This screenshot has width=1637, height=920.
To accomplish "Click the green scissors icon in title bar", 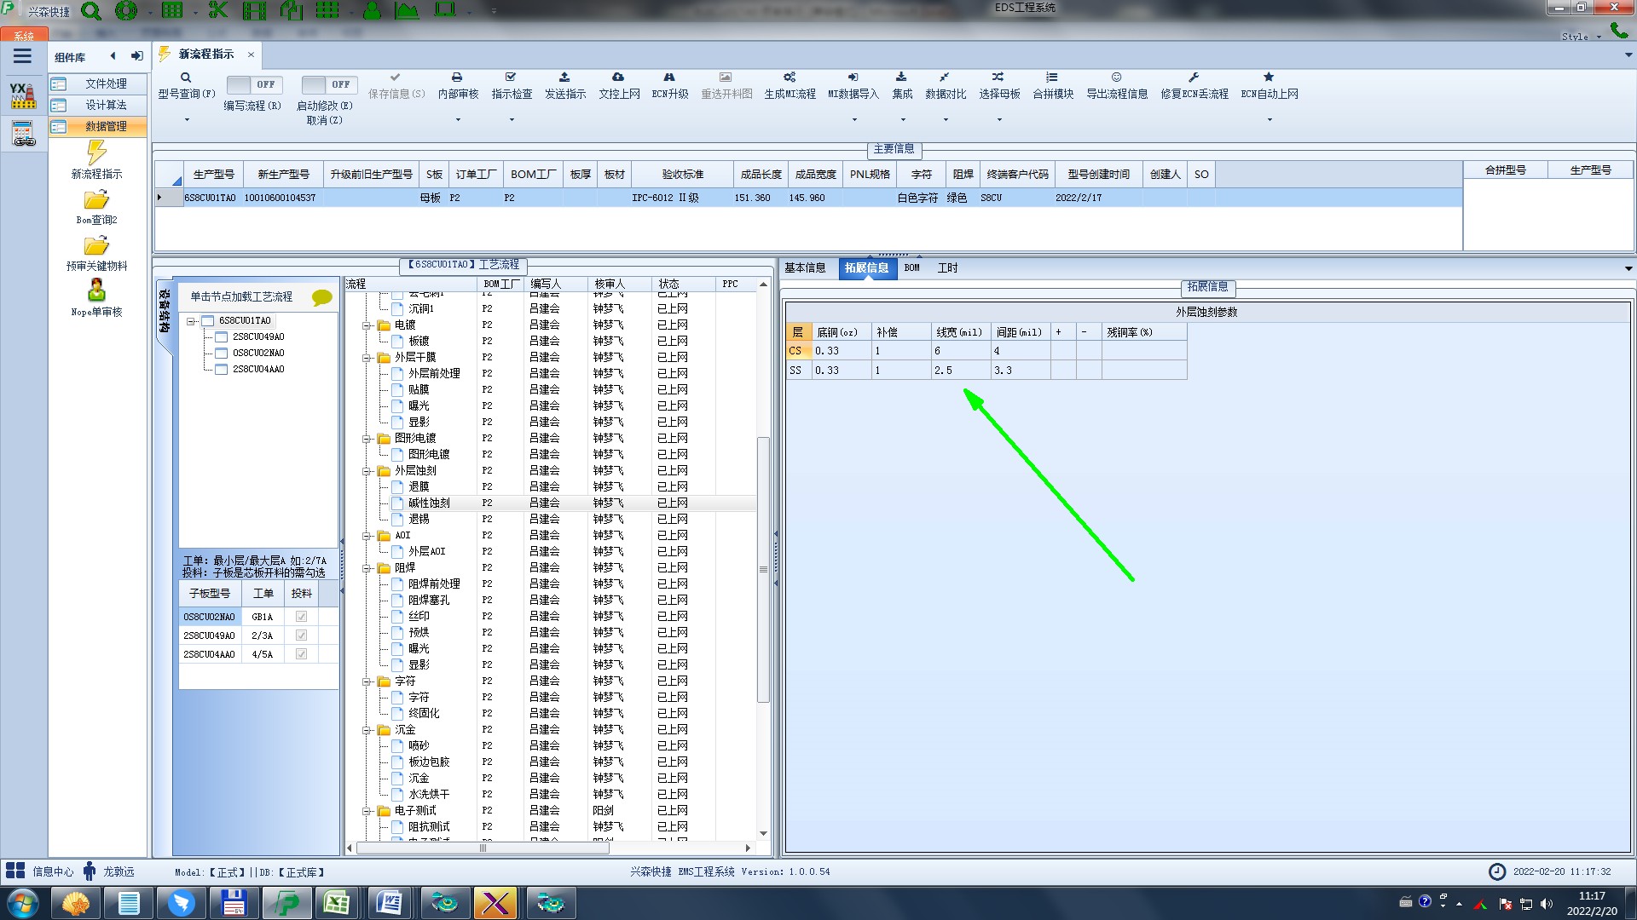I will tap(218, 11).
